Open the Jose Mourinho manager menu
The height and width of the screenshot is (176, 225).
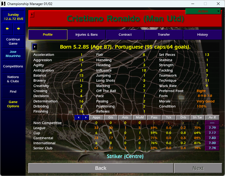(x=13, y=54)
